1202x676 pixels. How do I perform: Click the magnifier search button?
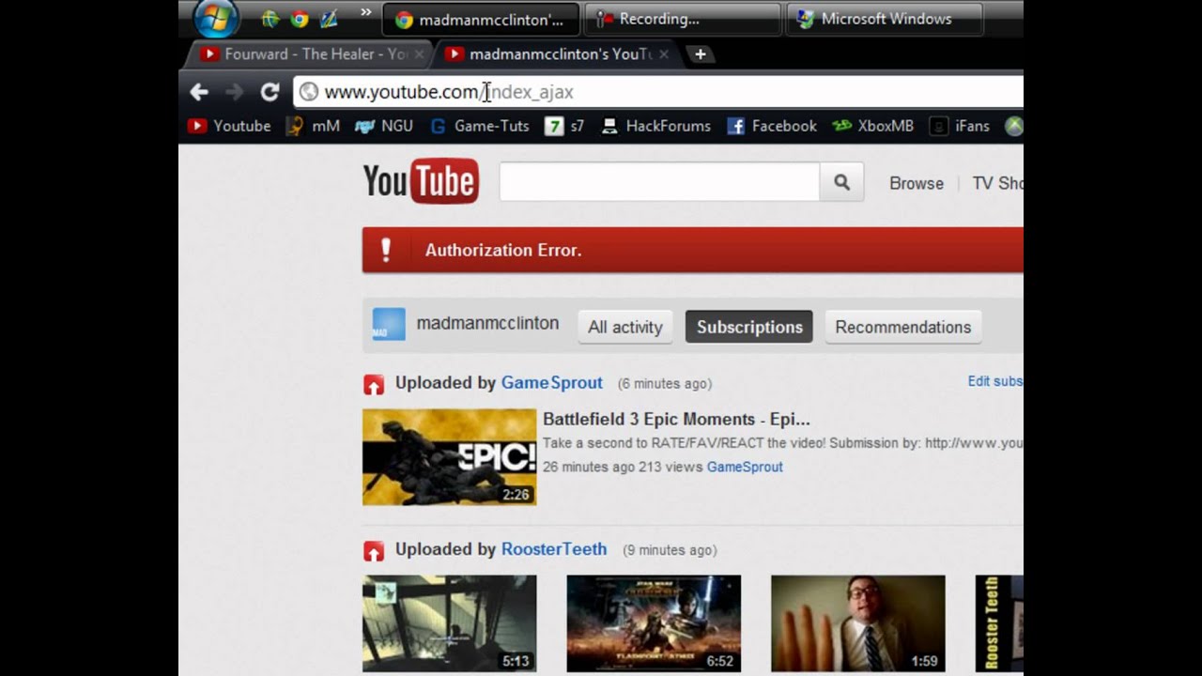click(841, 182)
